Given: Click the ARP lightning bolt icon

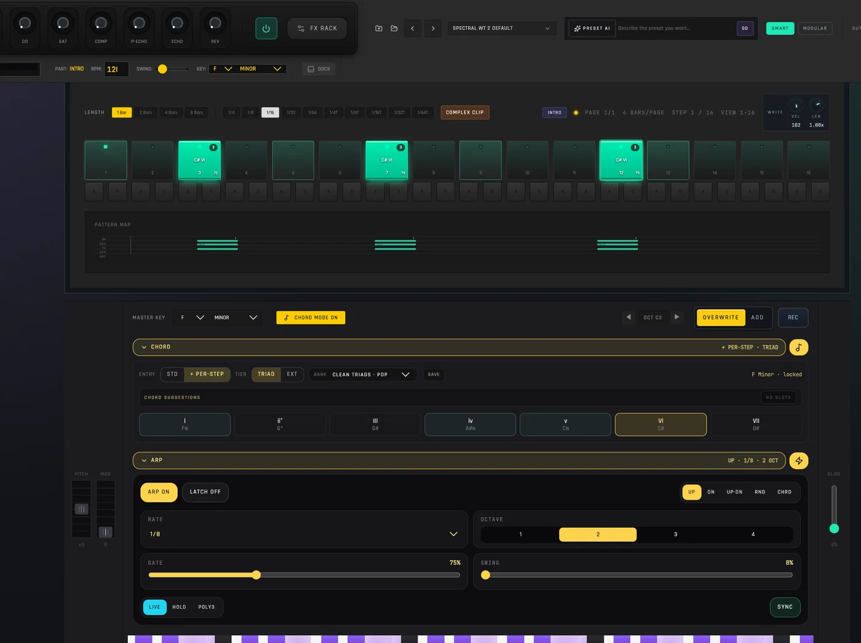Looking at the screenshot, I should coord(799,460).
